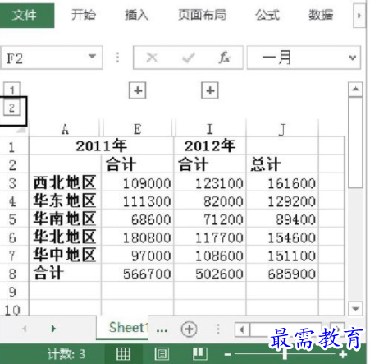
Task: Select cell 华南地区
Action: tap(65, 219)
